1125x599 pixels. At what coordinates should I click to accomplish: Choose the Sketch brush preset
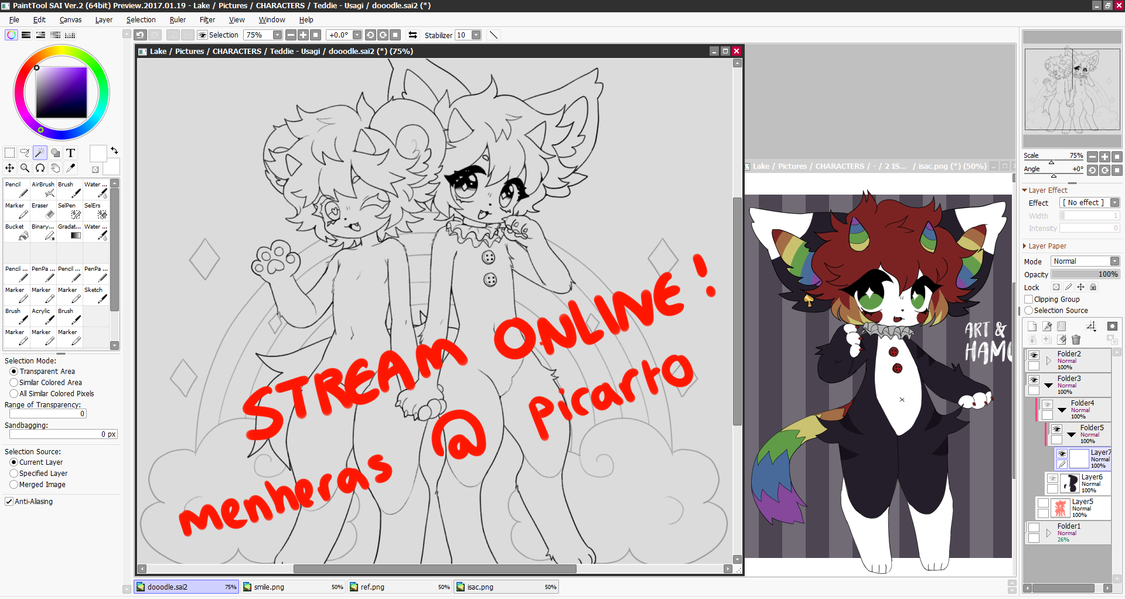[x=96, y=295]
